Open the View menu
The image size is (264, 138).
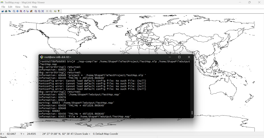pos(18,7)
